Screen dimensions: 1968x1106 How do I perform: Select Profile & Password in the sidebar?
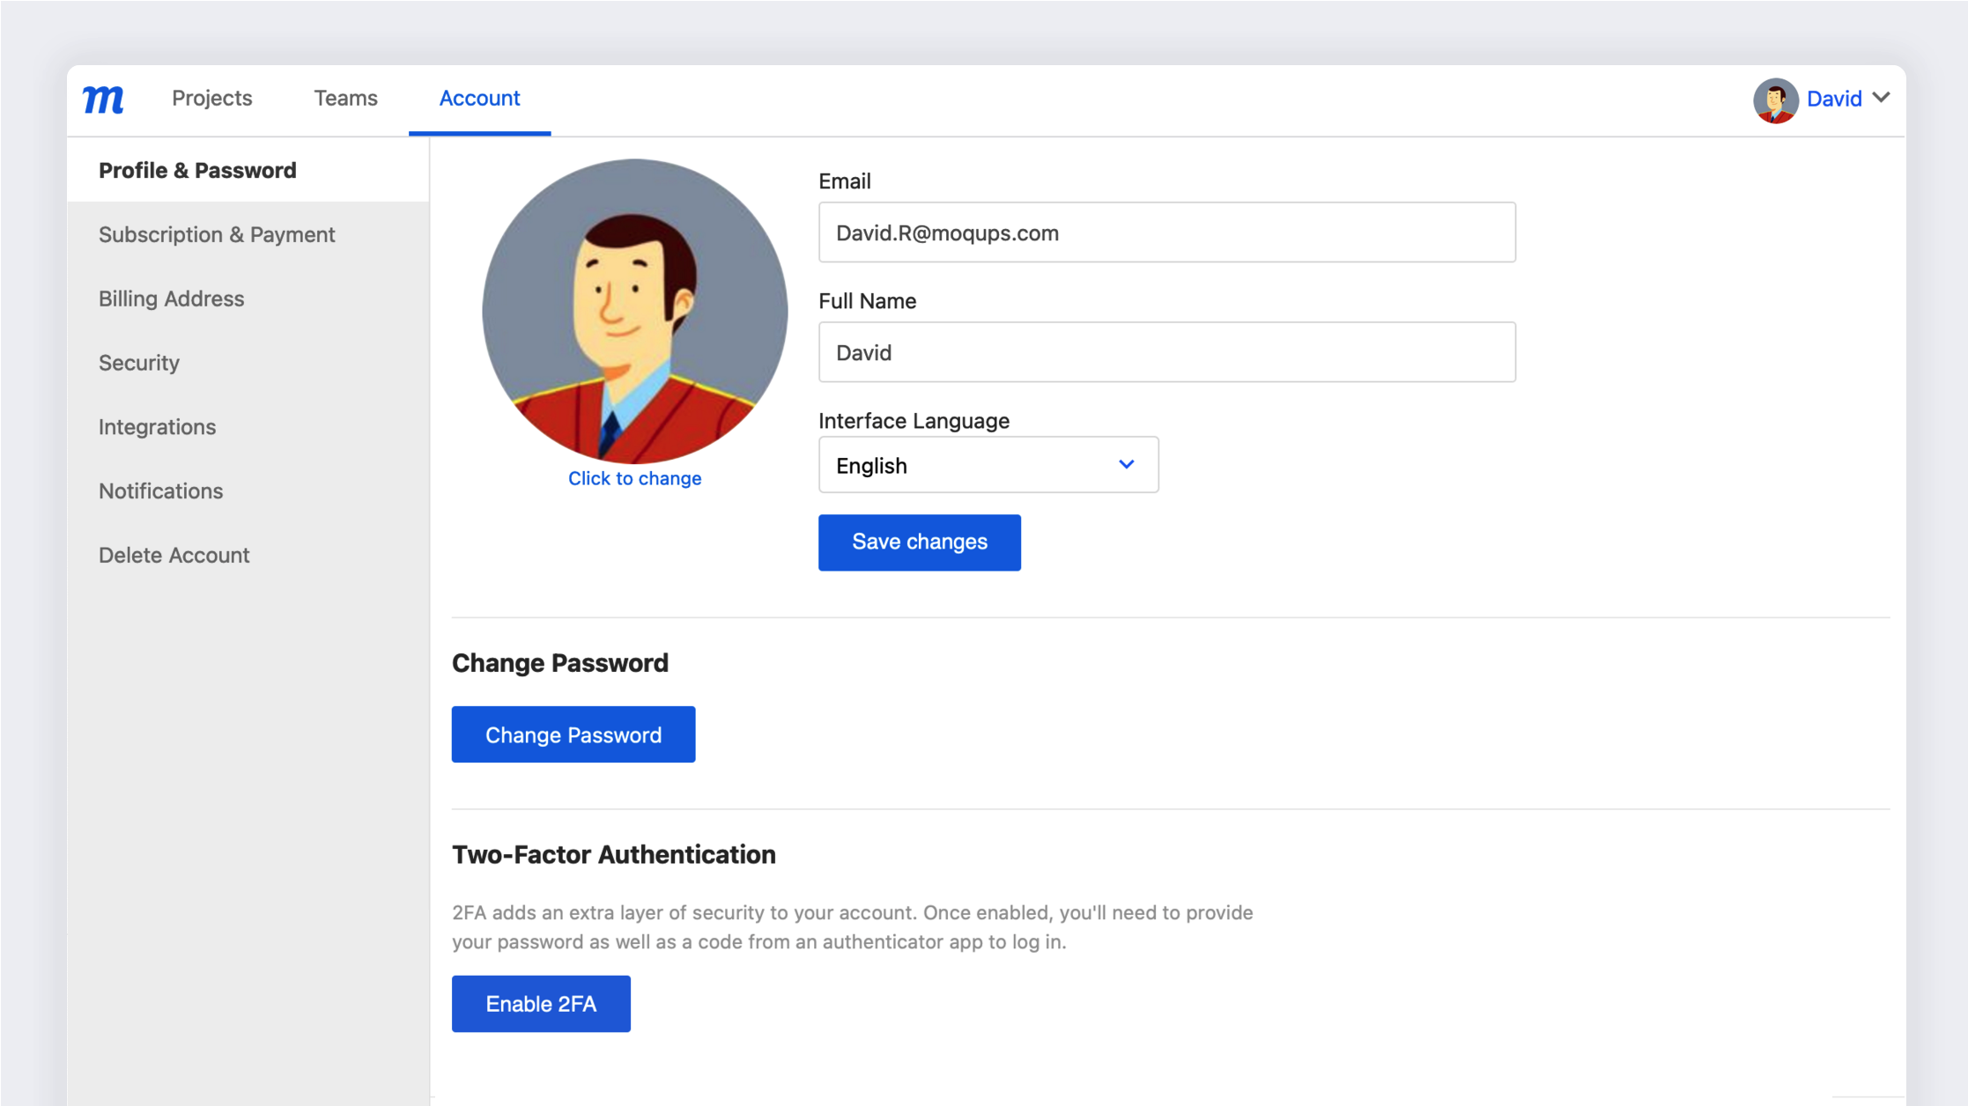tap(197, 170)
